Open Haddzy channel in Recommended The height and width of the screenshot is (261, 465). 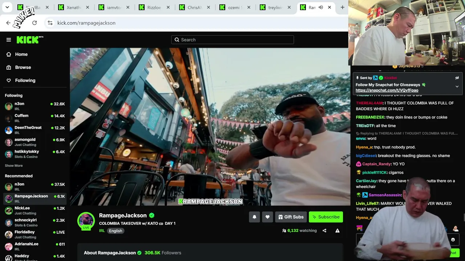[35, 257]
